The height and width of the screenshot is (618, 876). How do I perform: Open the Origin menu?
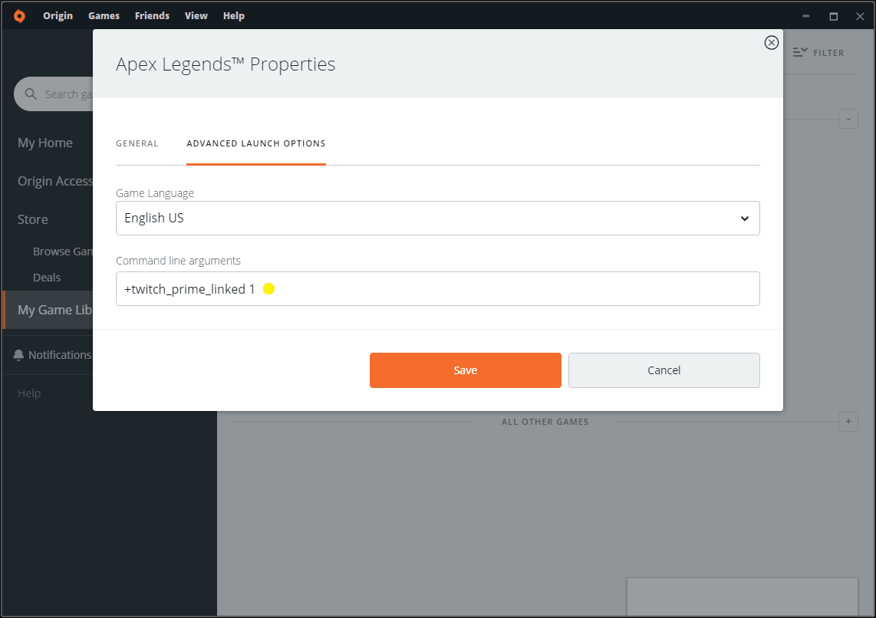58,15
